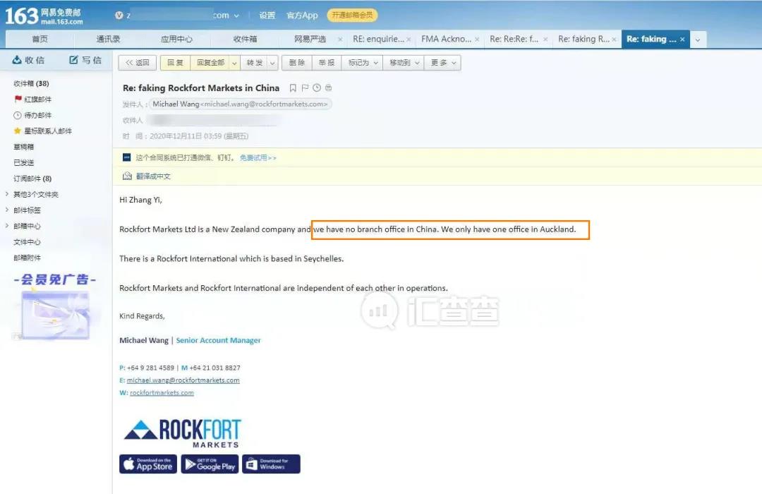Click the 转发 forward button

click(254, 63)
